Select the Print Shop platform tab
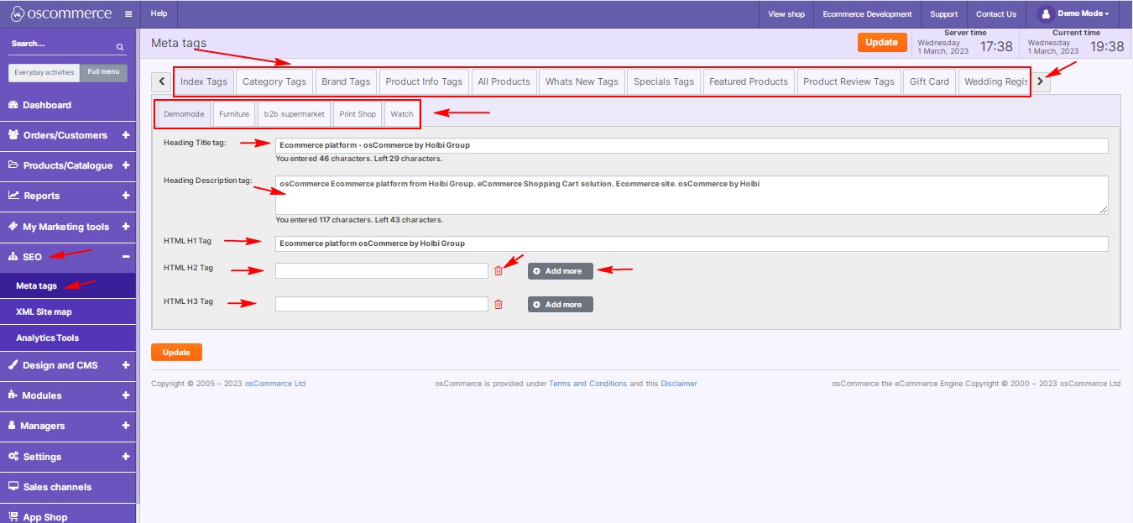Image resolution: width=1133 pixels, height=523 pixels. (358, 113)
